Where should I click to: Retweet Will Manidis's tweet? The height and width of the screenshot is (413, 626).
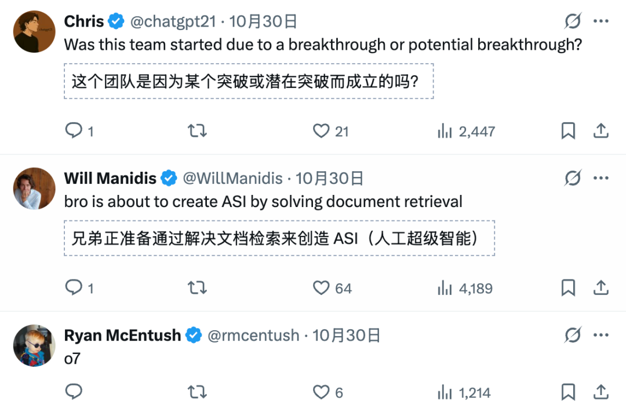[x=198, y=287]
